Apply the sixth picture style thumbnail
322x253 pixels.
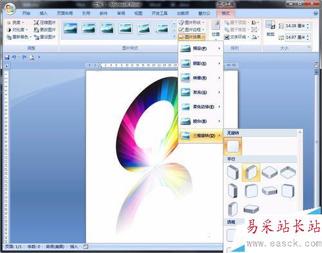(x=162, y=28)
